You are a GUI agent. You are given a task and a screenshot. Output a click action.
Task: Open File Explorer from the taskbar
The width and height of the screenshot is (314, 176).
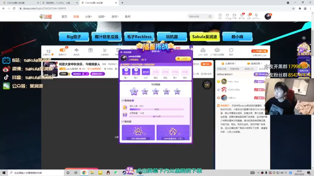point(92,173)
